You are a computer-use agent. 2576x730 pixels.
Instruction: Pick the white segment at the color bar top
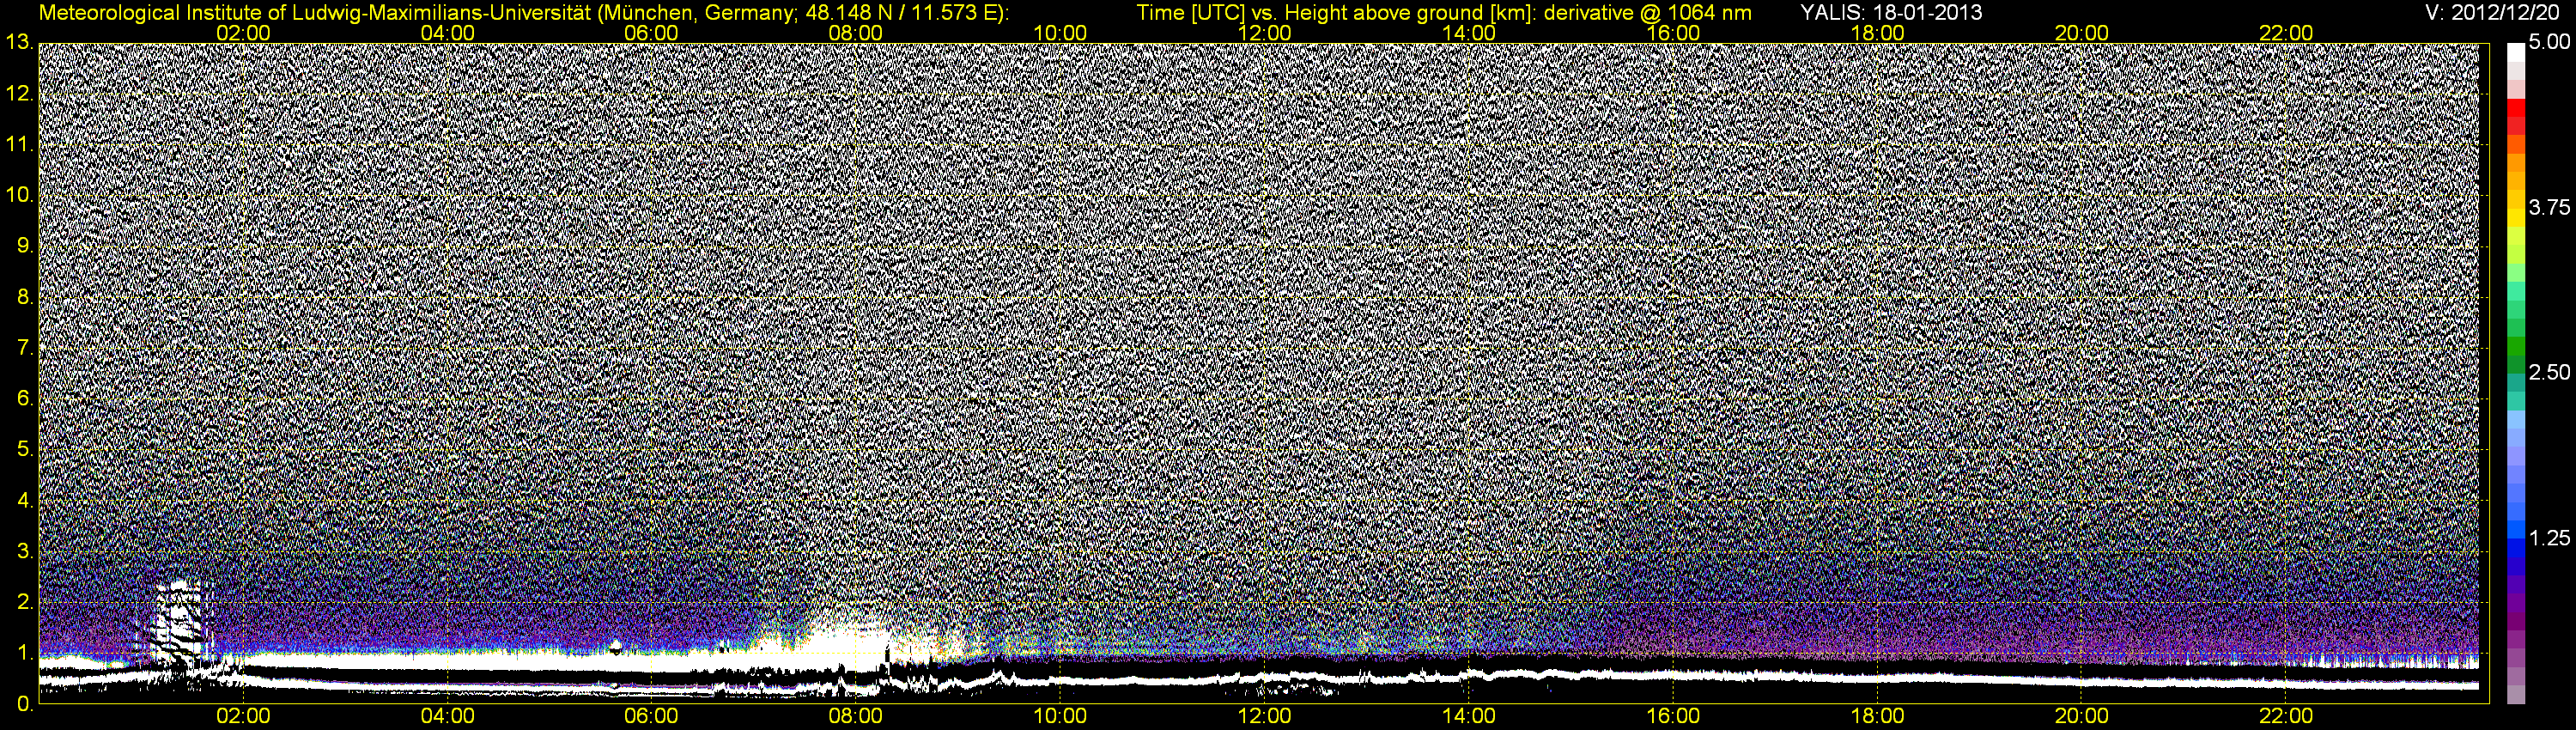click(x=2515, y=55)
